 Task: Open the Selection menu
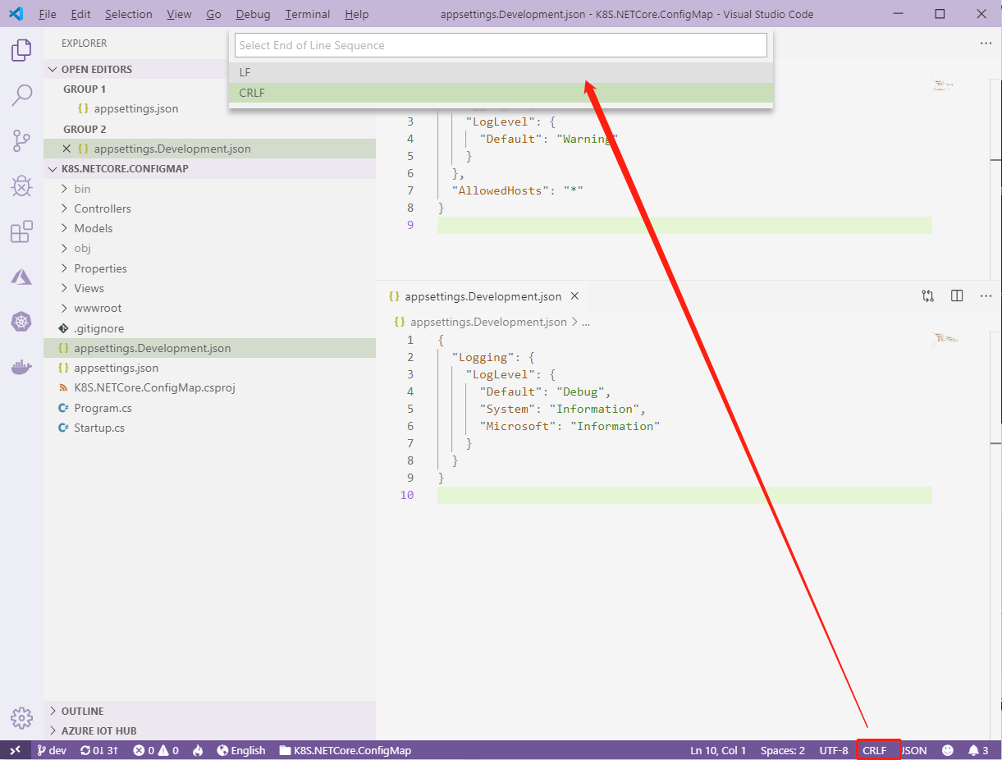click(x=129, y=14)
